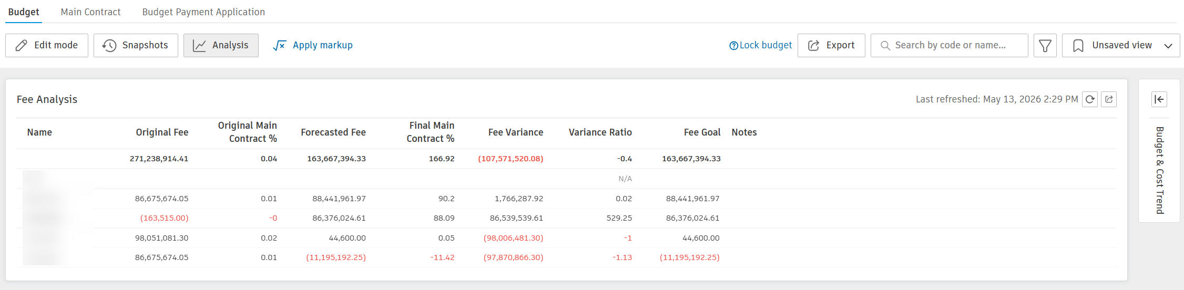Select final main contract 90.2 cell

pyautogui.click(x=446, y=199)
